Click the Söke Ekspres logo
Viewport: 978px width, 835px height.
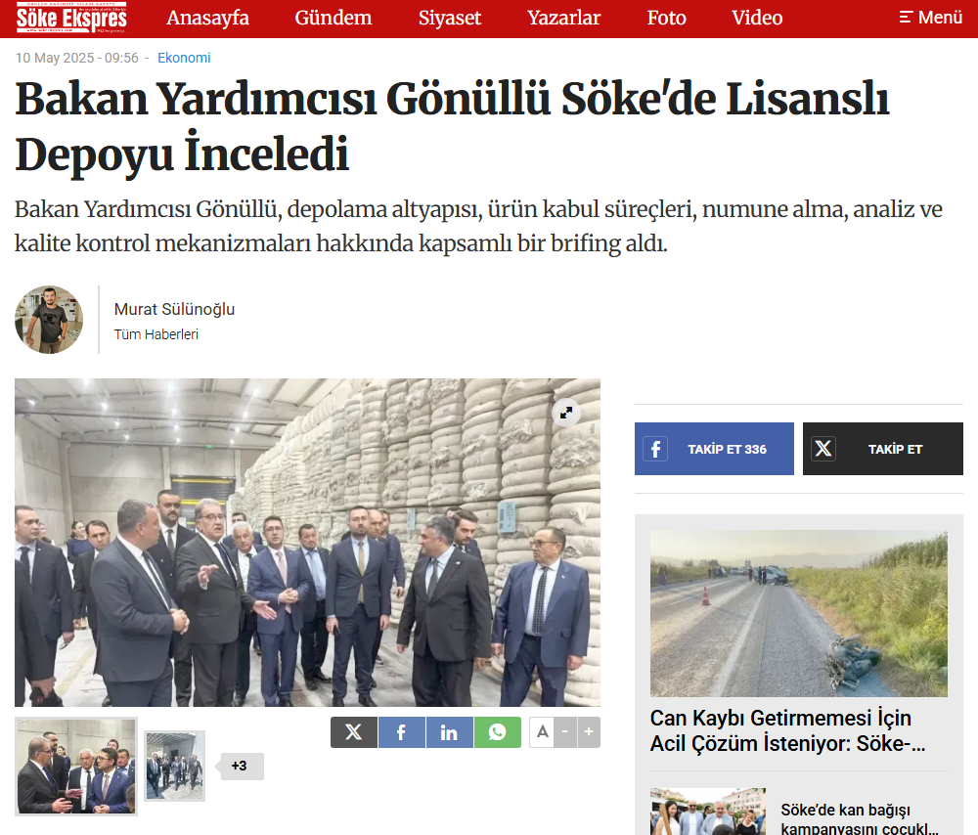(x=71, y=18)
